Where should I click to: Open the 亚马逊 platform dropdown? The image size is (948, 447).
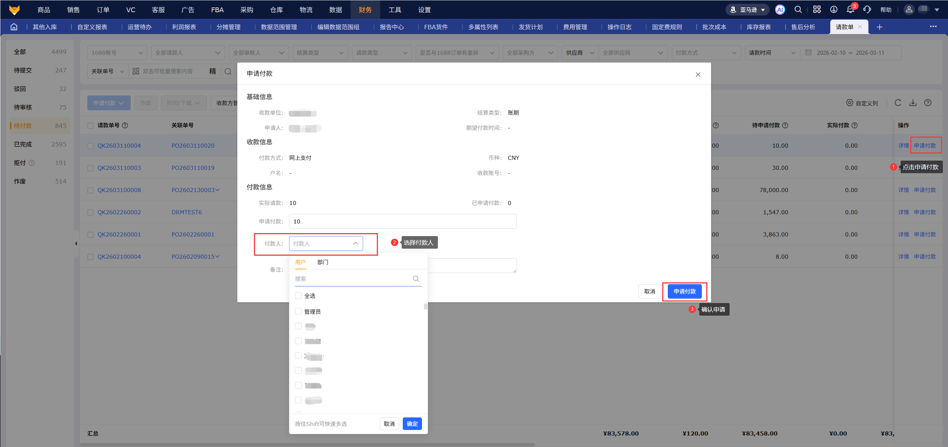point(748,10)
